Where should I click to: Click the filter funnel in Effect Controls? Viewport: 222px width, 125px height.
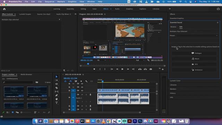(x=64, y=70)
